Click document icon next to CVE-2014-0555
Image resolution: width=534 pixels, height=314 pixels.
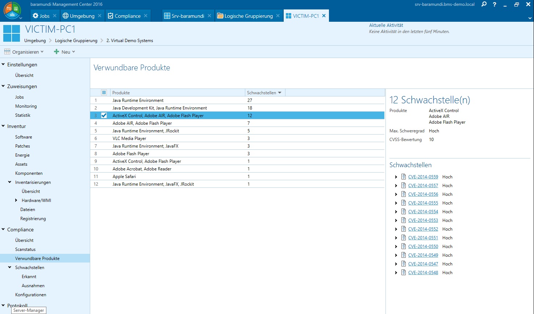coord(404,203)
